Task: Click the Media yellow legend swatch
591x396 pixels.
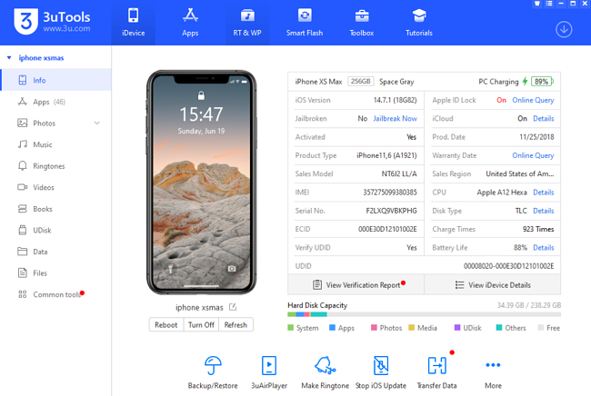Action: pyautogui.click(x=412, y=328)
